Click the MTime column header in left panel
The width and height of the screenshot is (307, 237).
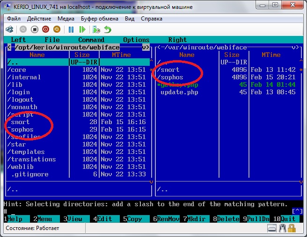click(x=121, y=55)
